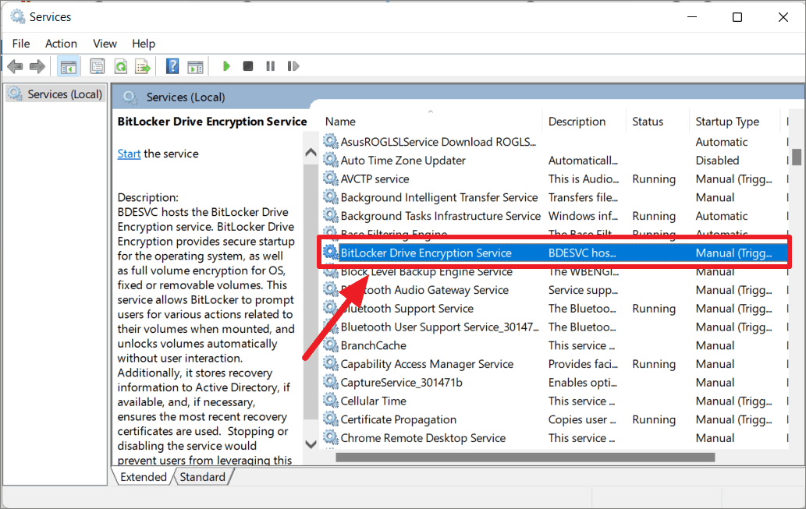
Task: Click the services list vertical scrollbar thumb
Action: [x=796, y=157]
